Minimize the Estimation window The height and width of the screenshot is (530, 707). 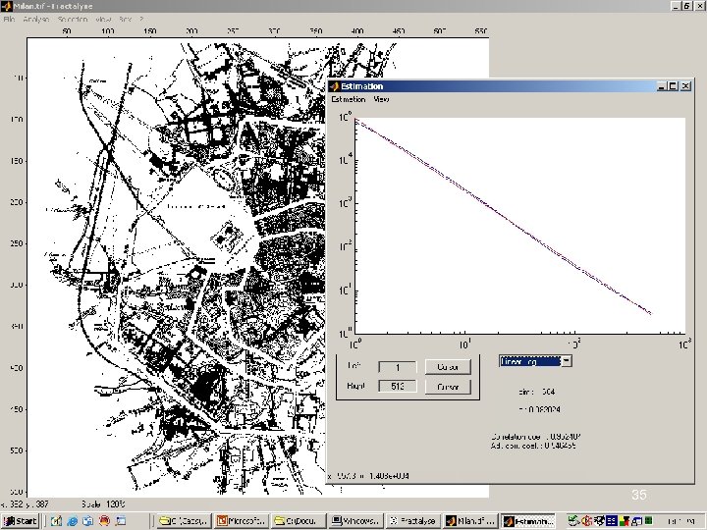(661, 86)
